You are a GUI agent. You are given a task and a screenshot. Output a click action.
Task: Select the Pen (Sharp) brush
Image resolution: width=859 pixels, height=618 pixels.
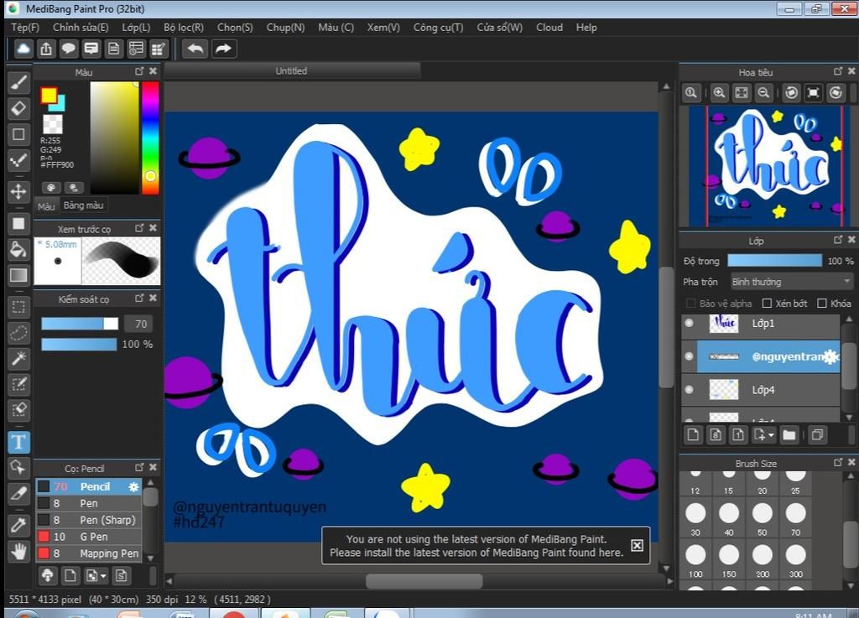click(89, 520)
